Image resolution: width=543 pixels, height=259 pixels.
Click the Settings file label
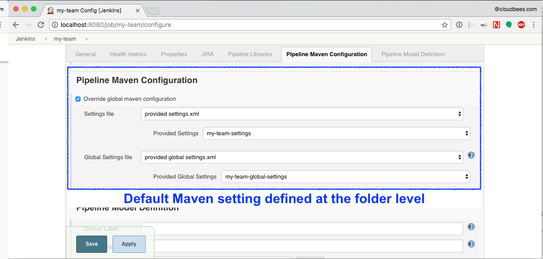click(x=99, y=114)
